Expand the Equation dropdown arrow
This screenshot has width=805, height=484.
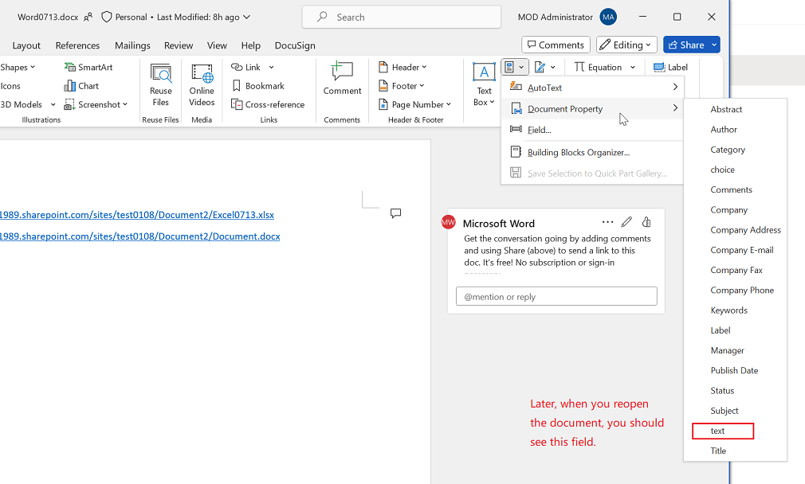tap(633, 67)
